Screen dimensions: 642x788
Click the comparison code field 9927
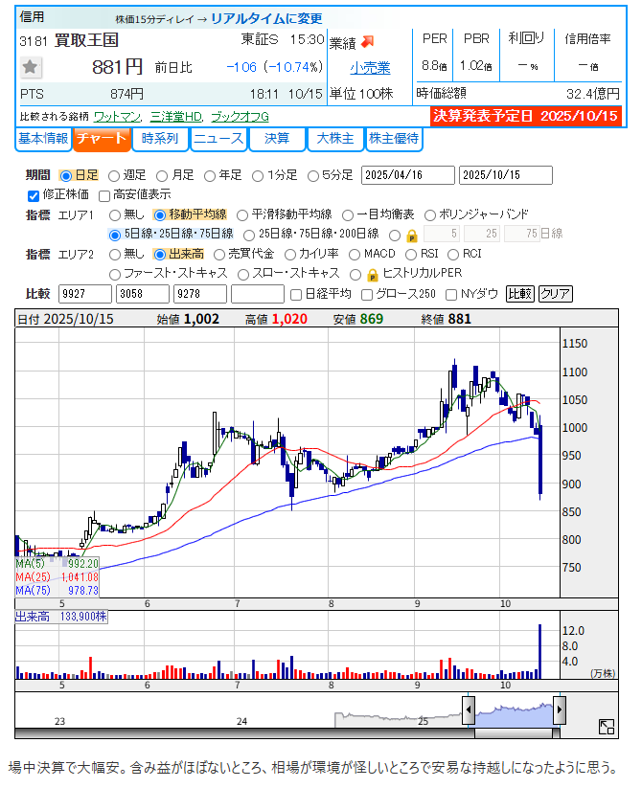85,294
